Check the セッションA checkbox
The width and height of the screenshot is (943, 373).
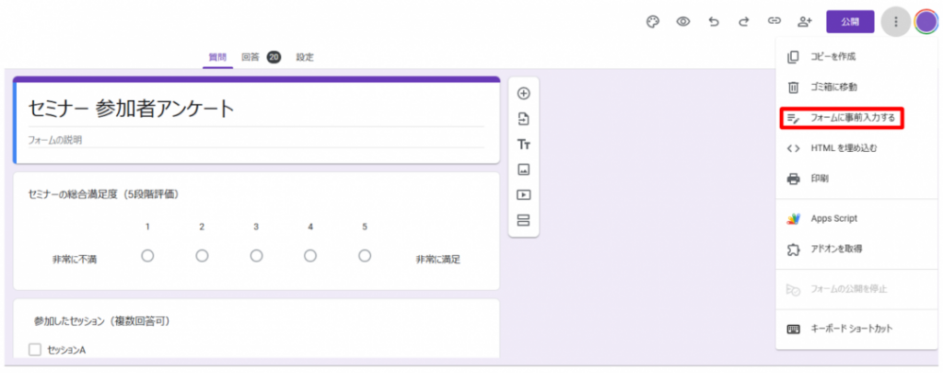pos(35,350)
